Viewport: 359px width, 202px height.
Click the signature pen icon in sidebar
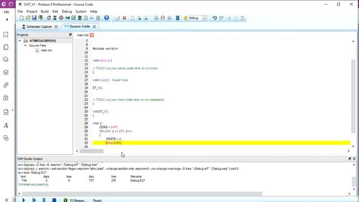click(x=6, y=125)
